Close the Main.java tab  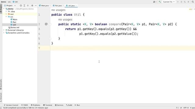click(x=50, y=5)
